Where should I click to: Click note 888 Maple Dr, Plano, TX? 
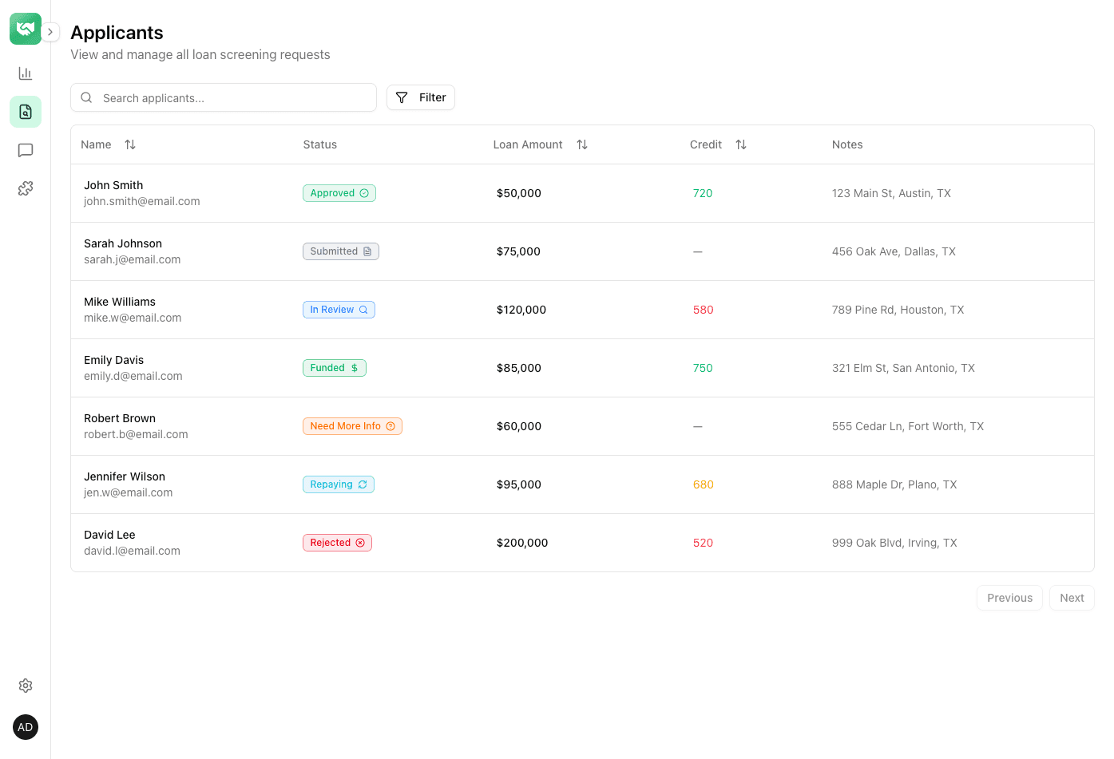(x=894, y=484)
